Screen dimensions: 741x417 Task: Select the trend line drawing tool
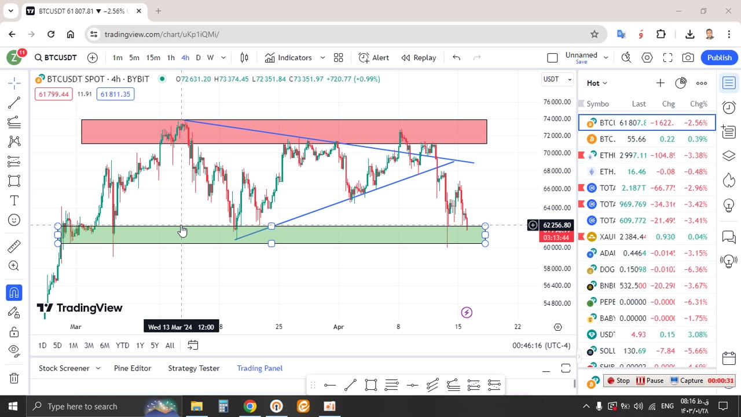point(14,103)
